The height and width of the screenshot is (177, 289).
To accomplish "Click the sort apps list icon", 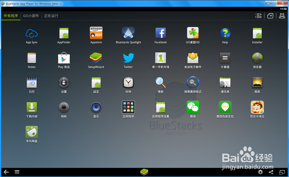I will pyautogui.click(x=258, y=16).
